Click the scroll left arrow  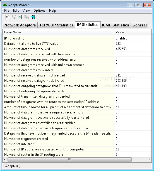click(x=5, y=159)
